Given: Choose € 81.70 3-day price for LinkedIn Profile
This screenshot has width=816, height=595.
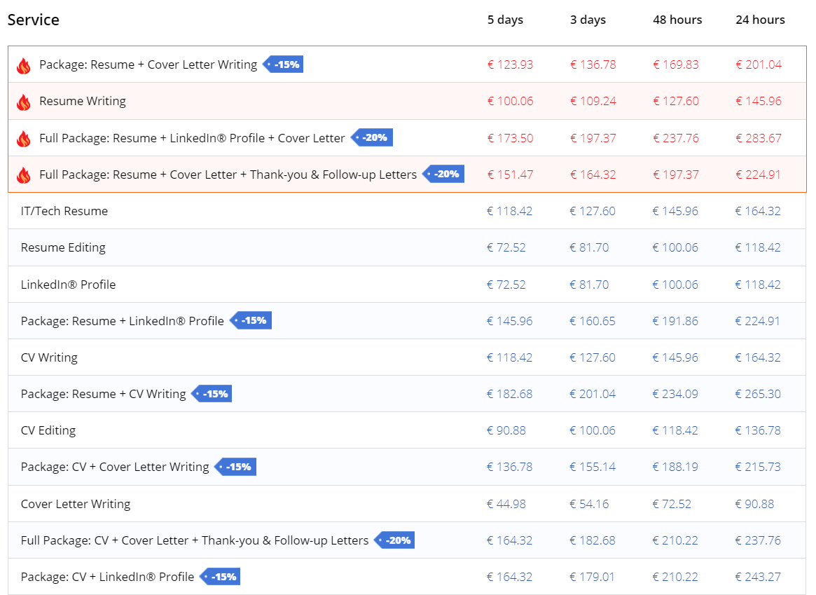Looking at the screenshot, I should tap(588, 285).
